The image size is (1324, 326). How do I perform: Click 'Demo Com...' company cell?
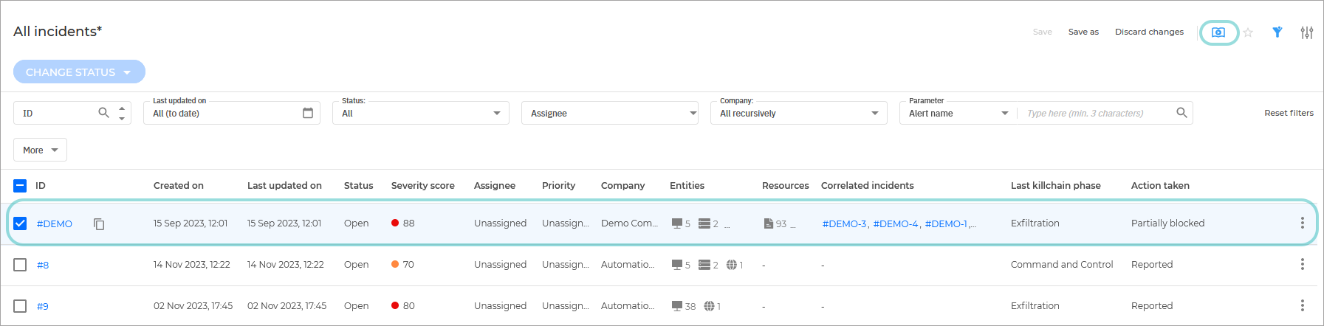coord(629,223)
